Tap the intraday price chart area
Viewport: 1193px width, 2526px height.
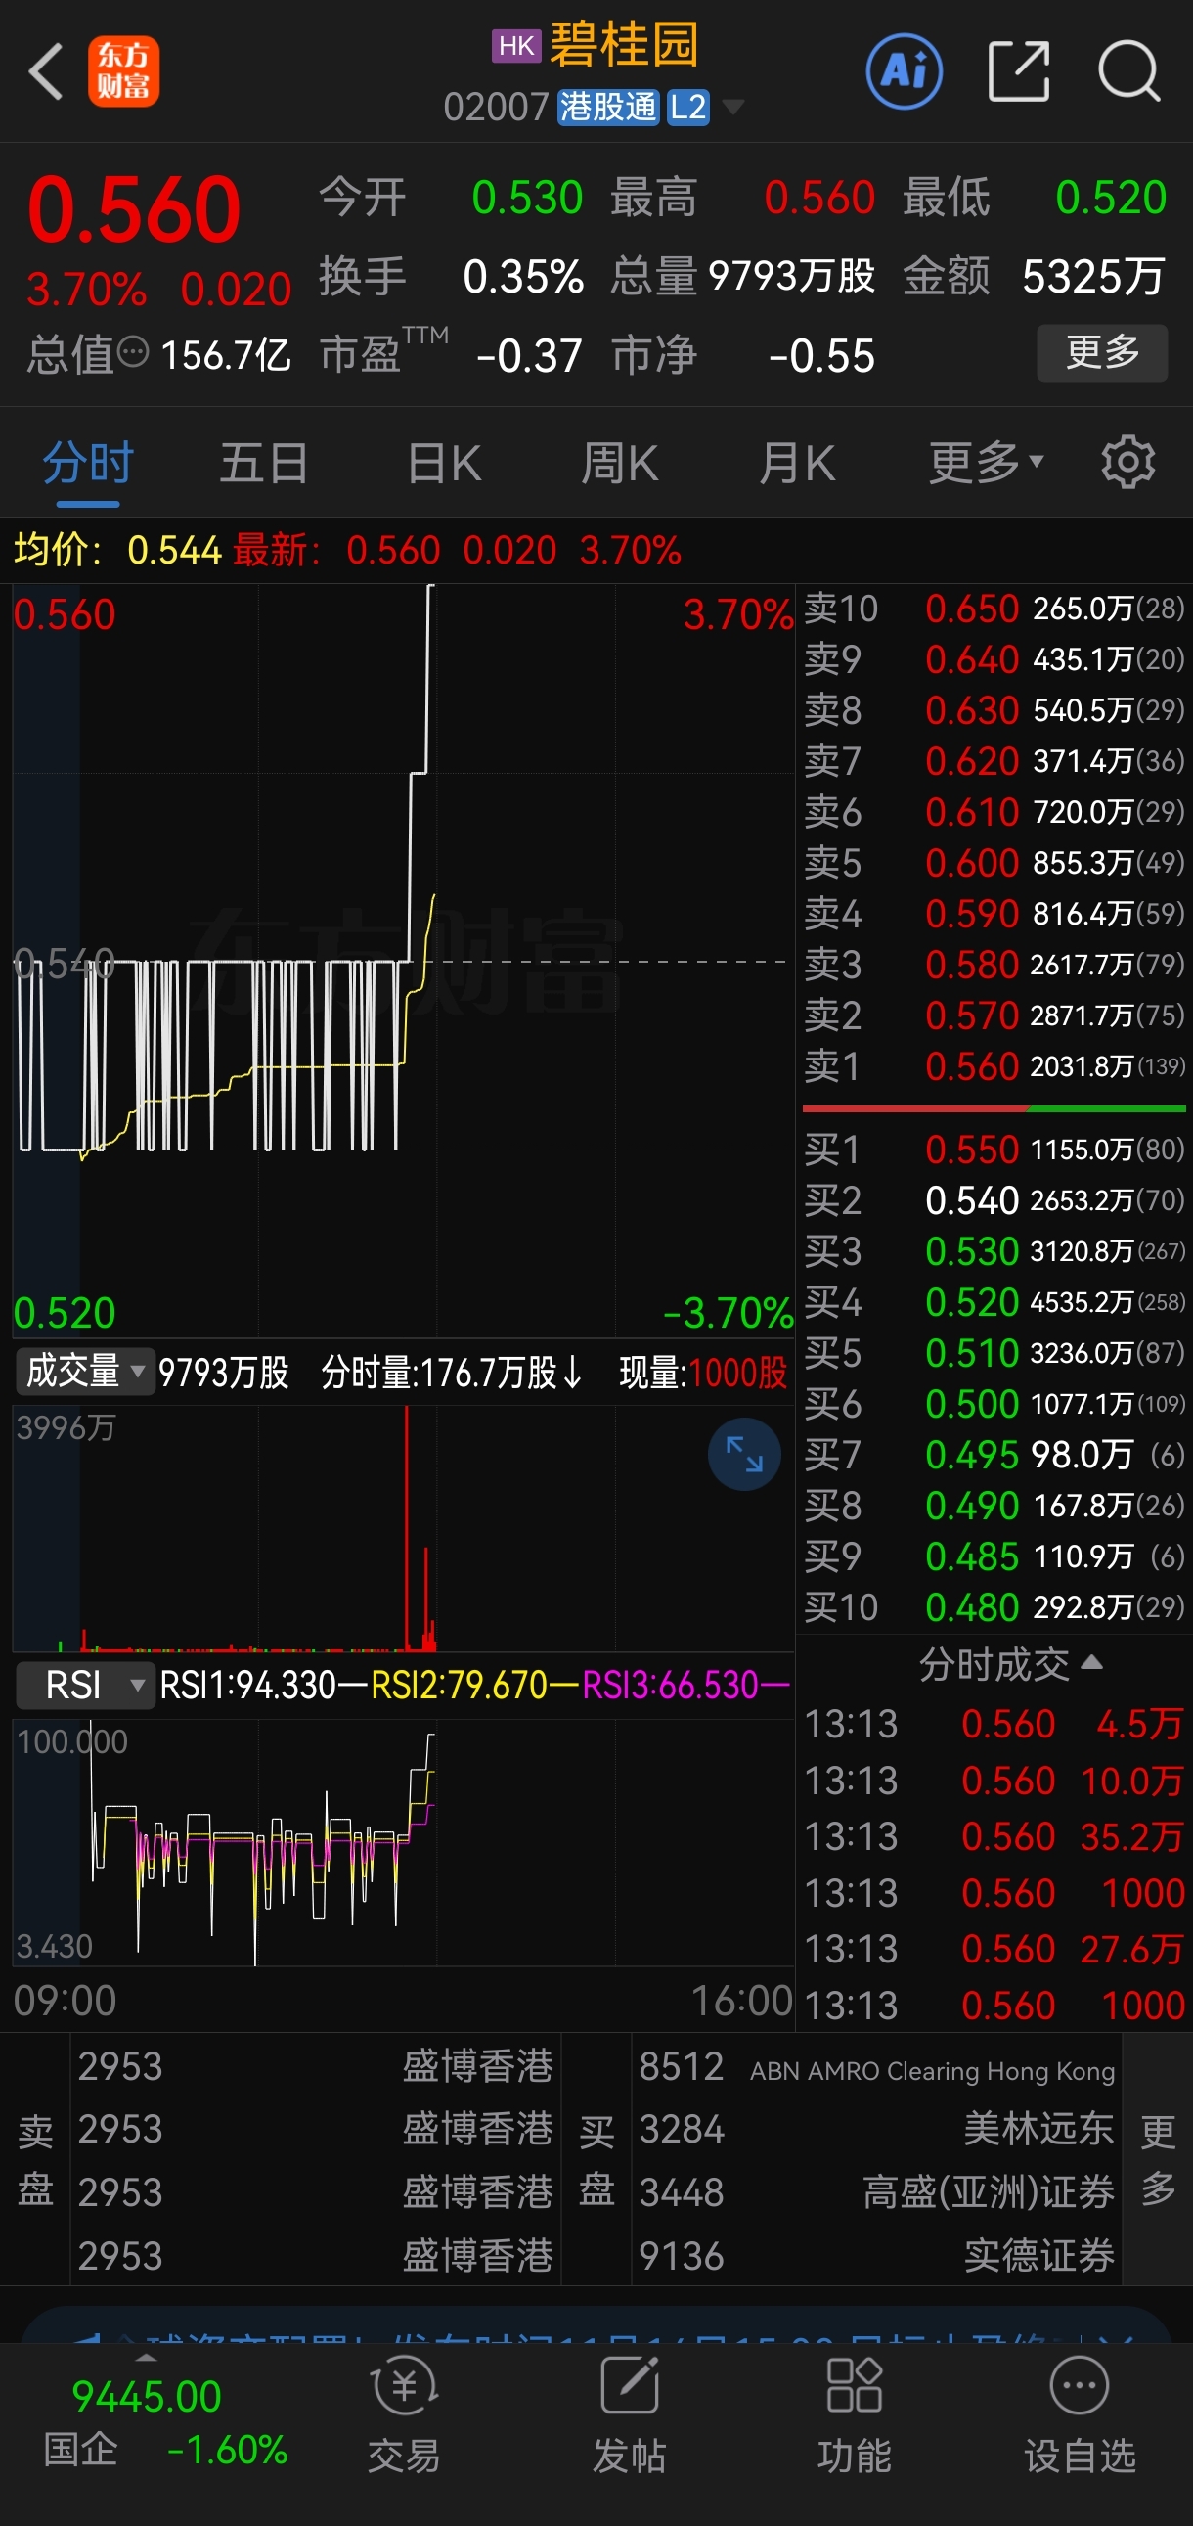(402, 961)
